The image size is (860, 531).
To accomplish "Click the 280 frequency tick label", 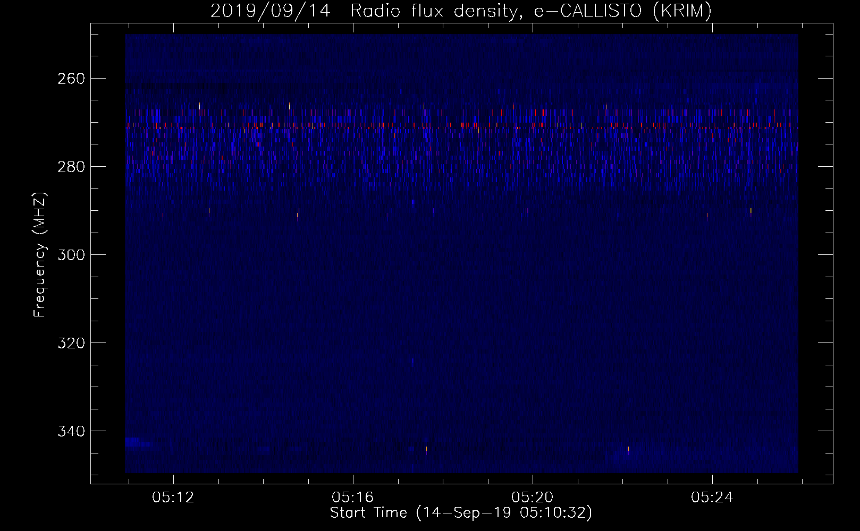I will pos(71,167).
